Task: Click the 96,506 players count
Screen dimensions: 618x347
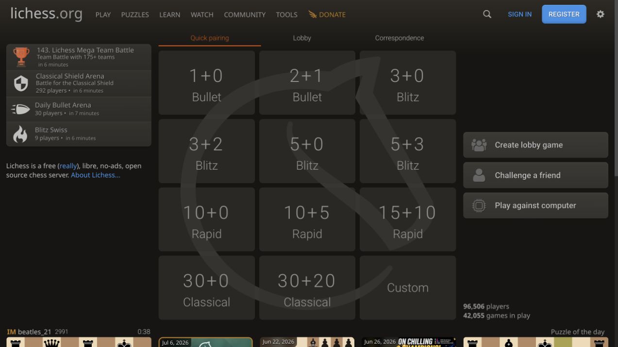Action: click(486, 306)
